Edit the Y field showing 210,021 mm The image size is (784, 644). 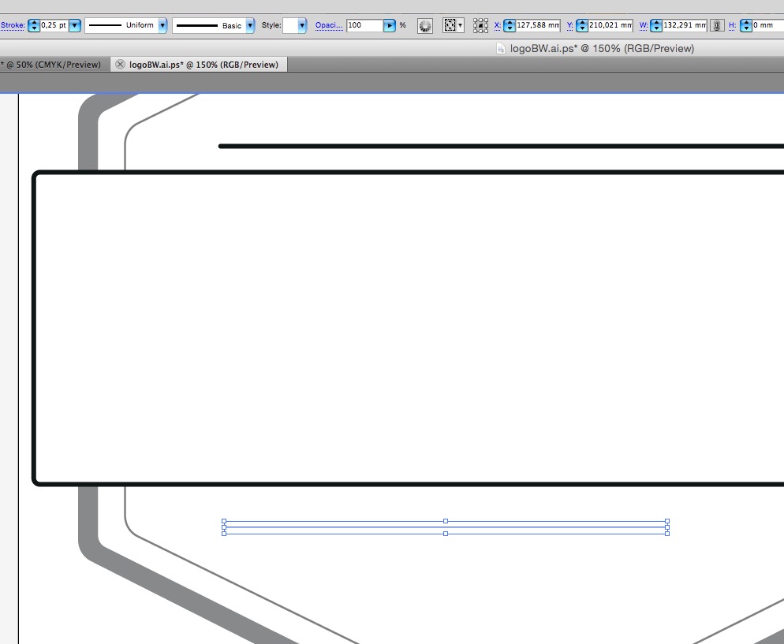(610, 25)
